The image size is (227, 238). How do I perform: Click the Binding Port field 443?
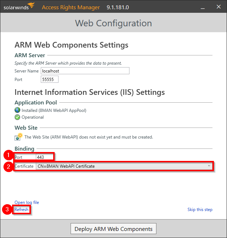[x=45, y=157]
